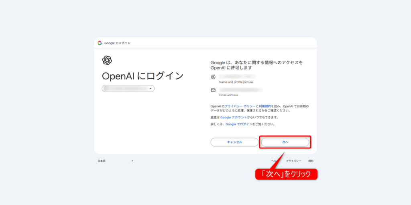Open the 利用規約 terms link

[265, 106]
